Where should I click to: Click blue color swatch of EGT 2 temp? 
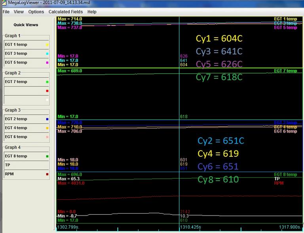pyautogui.click(x=47, y=119)
